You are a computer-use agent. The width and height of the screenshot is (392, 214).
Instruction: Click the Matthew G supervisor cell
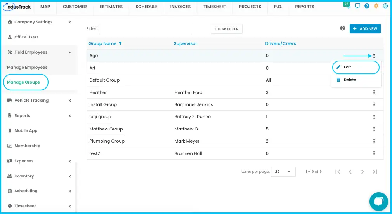(x=186, y=129)
